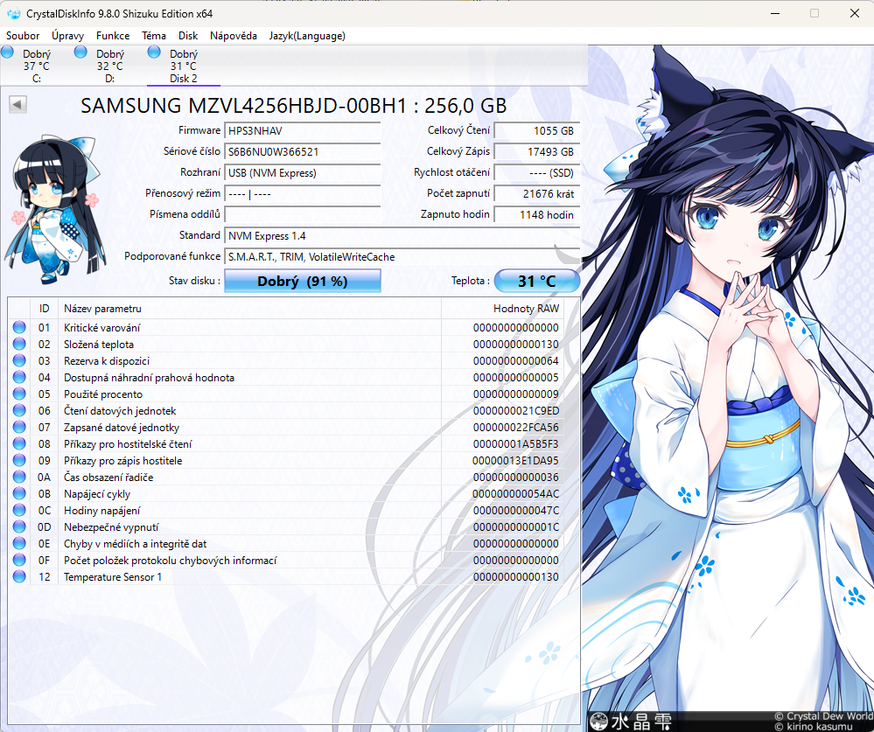The image size is (874, 732).
Task: Open the Soubor menu
Action: 23,36
